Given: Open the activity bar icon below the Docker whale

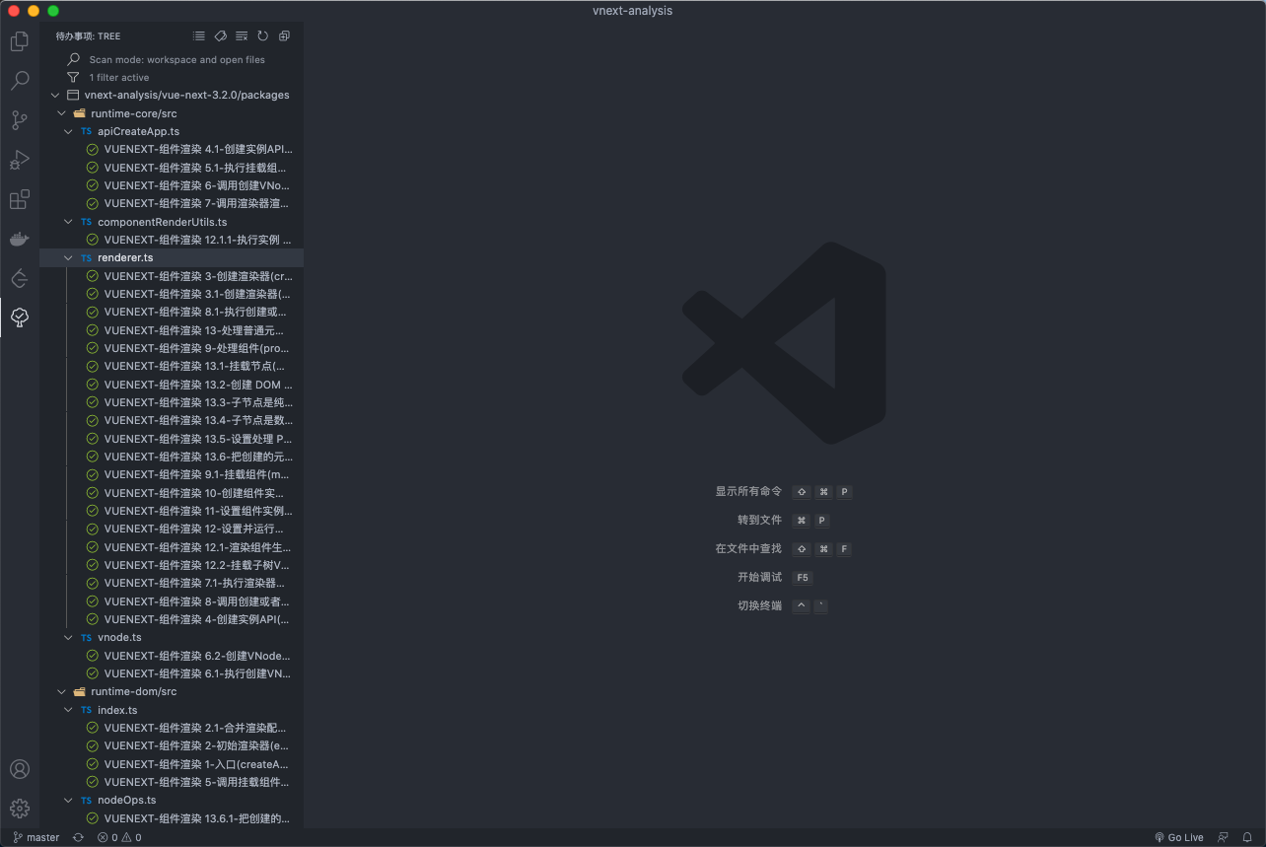Looking at the screenshot, I should (x=19, y=278).
